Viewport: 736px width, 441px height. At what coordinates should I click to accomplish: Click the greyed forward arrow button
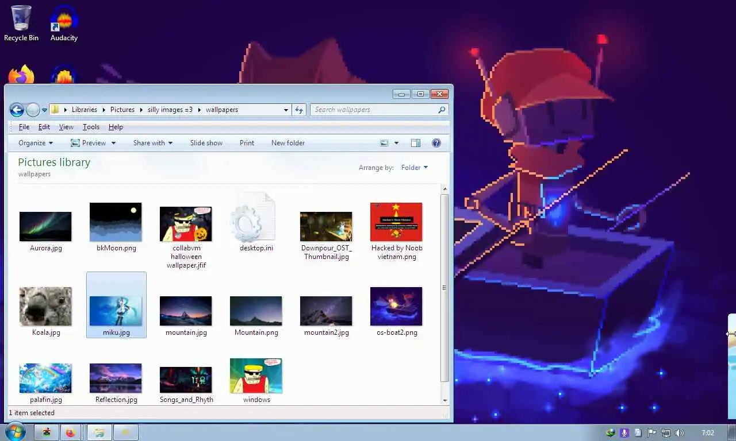tap(33, 110)
